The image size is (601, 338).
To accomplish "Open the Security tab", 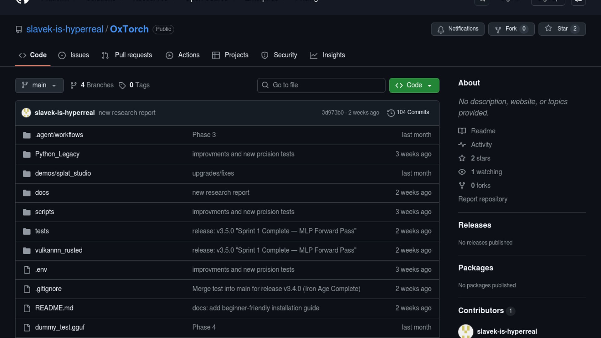I will pyautogui.click(x=279, y=55).
